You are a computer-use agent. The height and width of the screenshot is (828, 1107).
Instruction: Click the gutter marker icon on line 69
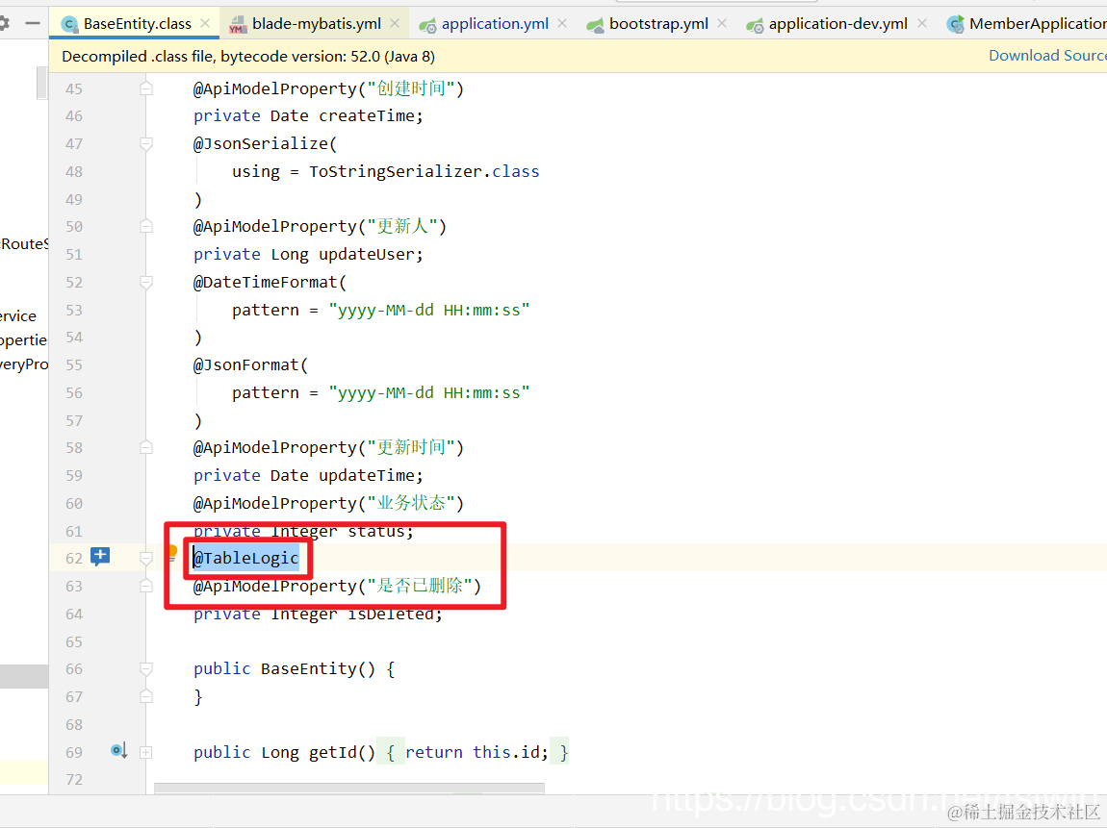(x=118, y=750)
